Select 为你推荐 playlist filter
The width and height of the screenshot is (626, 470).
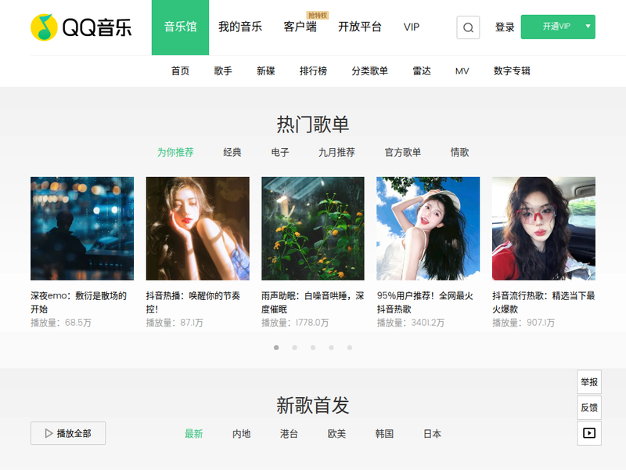click(x=175, y=152)
